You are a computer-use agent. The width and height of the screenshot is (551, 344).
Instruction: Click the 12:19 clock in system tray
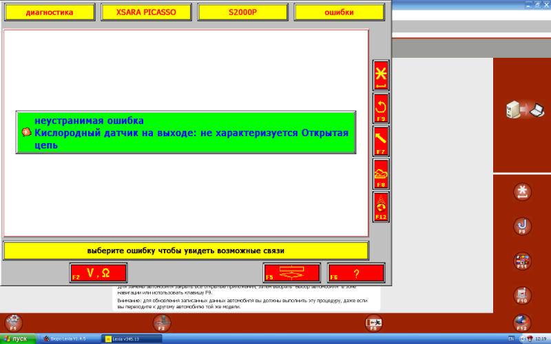click(541, 339)
